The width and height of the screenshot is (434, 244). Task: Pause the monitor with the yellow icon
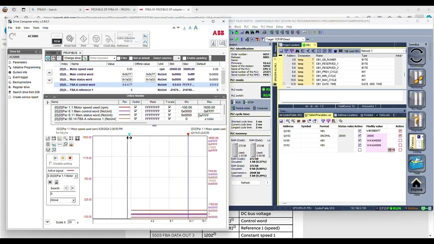click(x=63, y=158)
